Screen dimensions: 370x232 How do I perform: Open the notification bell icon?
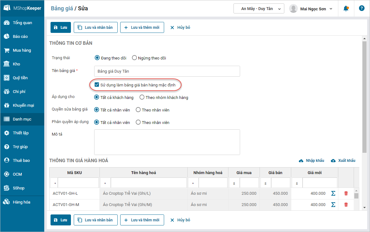[346, 8]
